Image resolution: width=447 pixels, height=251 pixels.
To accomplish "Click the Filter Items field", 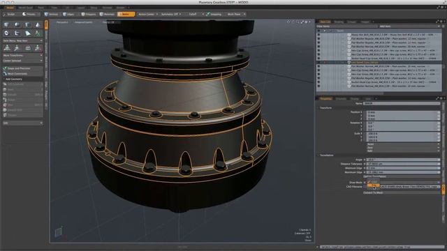I will [x=347, y=26].
